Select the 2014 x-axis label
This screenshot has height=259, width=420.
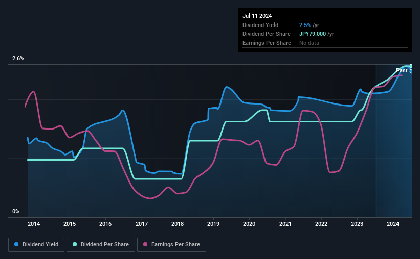point(34,224)
